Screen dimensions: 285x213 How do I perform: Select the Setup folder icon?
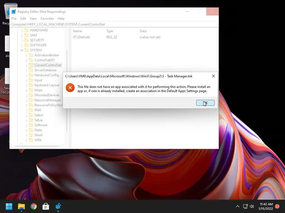coord(31,120)
